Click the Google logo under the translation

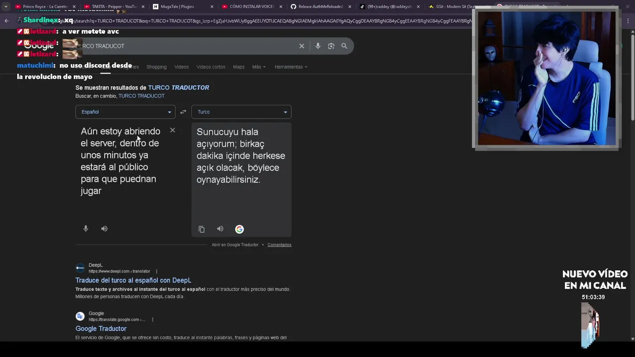240,229
